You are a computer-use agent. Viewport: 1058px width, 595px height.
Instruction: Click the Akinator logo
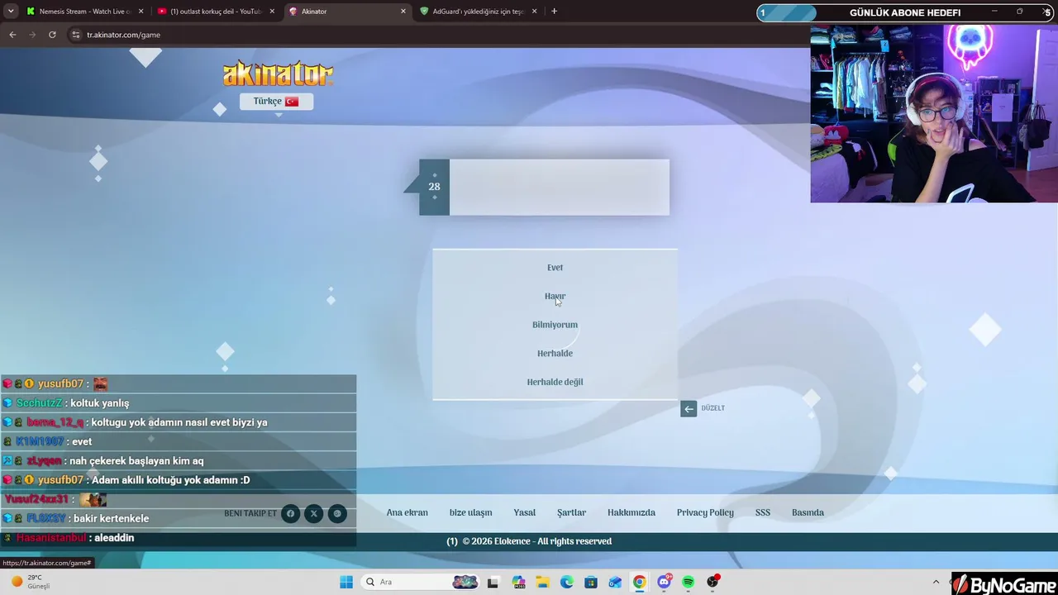point(278,74)
